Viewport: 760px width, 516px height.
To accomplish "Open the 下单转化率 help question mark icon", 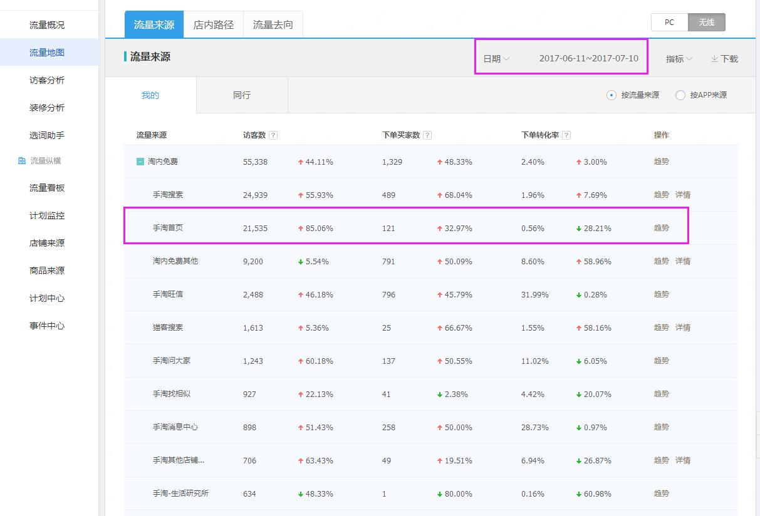I will point(566,135).
